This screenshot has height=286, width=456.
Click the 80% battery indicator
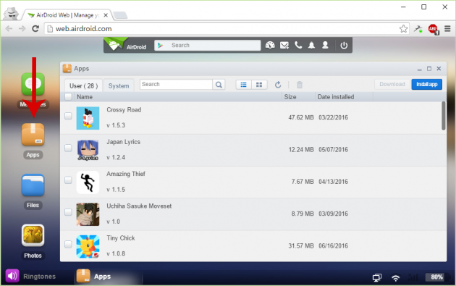(437, 277)
